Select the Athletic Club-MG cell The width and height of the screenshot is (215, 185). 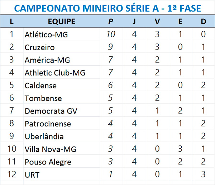(x=55, y=73)
